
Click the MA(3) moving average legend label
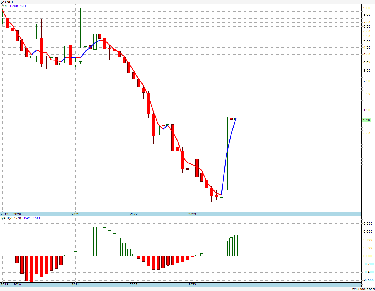click(x=14, y=6)
